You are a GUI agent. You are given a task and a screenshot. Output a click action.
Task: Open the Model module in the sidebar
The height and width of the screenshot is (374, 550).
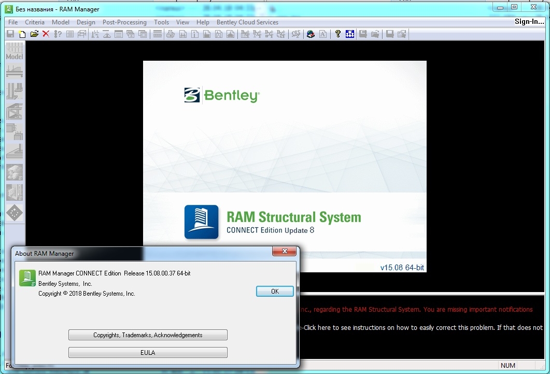tap(15, 51)
